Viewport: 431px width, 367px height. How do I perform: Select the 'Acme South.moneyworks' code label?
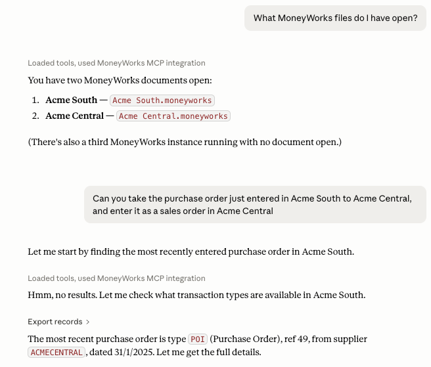162,100
